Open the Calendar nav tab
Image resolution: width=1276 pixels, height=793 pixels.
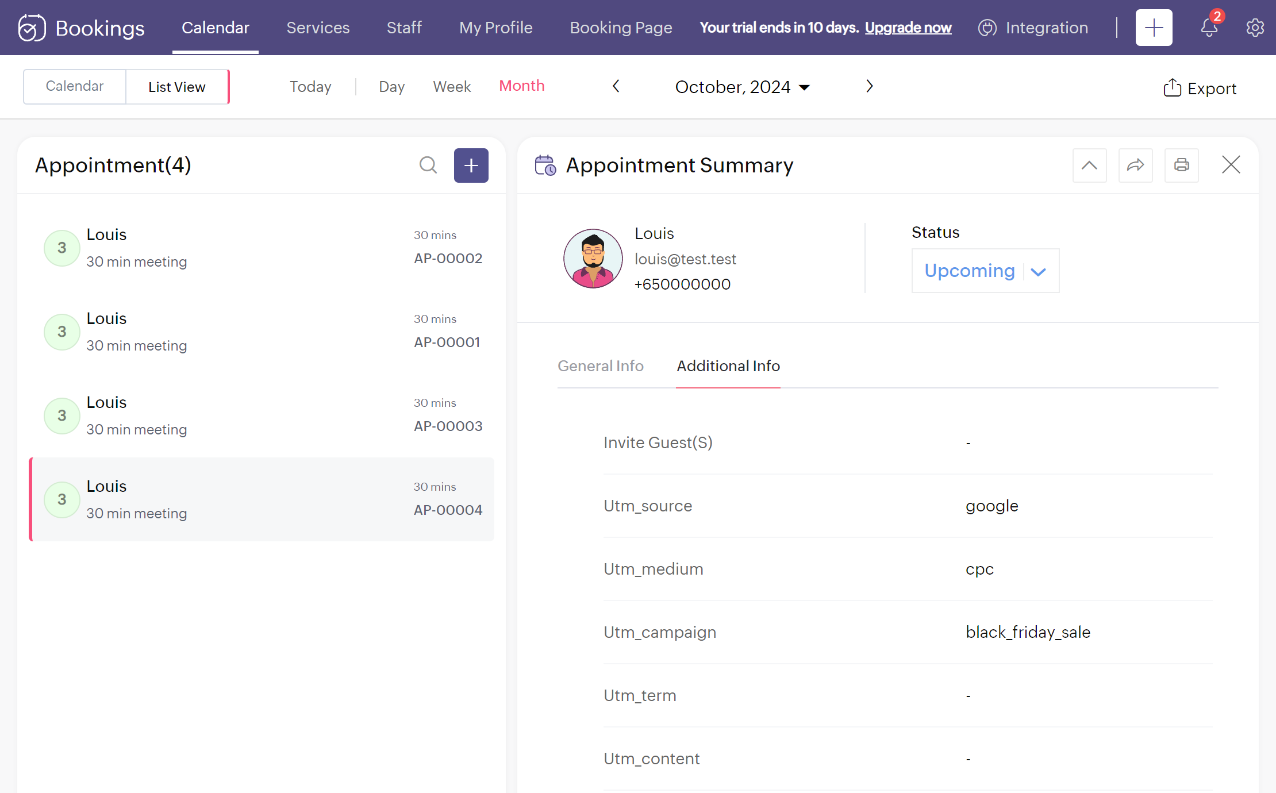click(216, 28)
